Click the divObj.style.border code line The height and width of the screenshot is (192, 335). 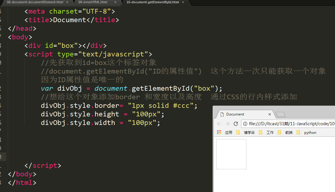pyautogui.click(x=119, y=105)
